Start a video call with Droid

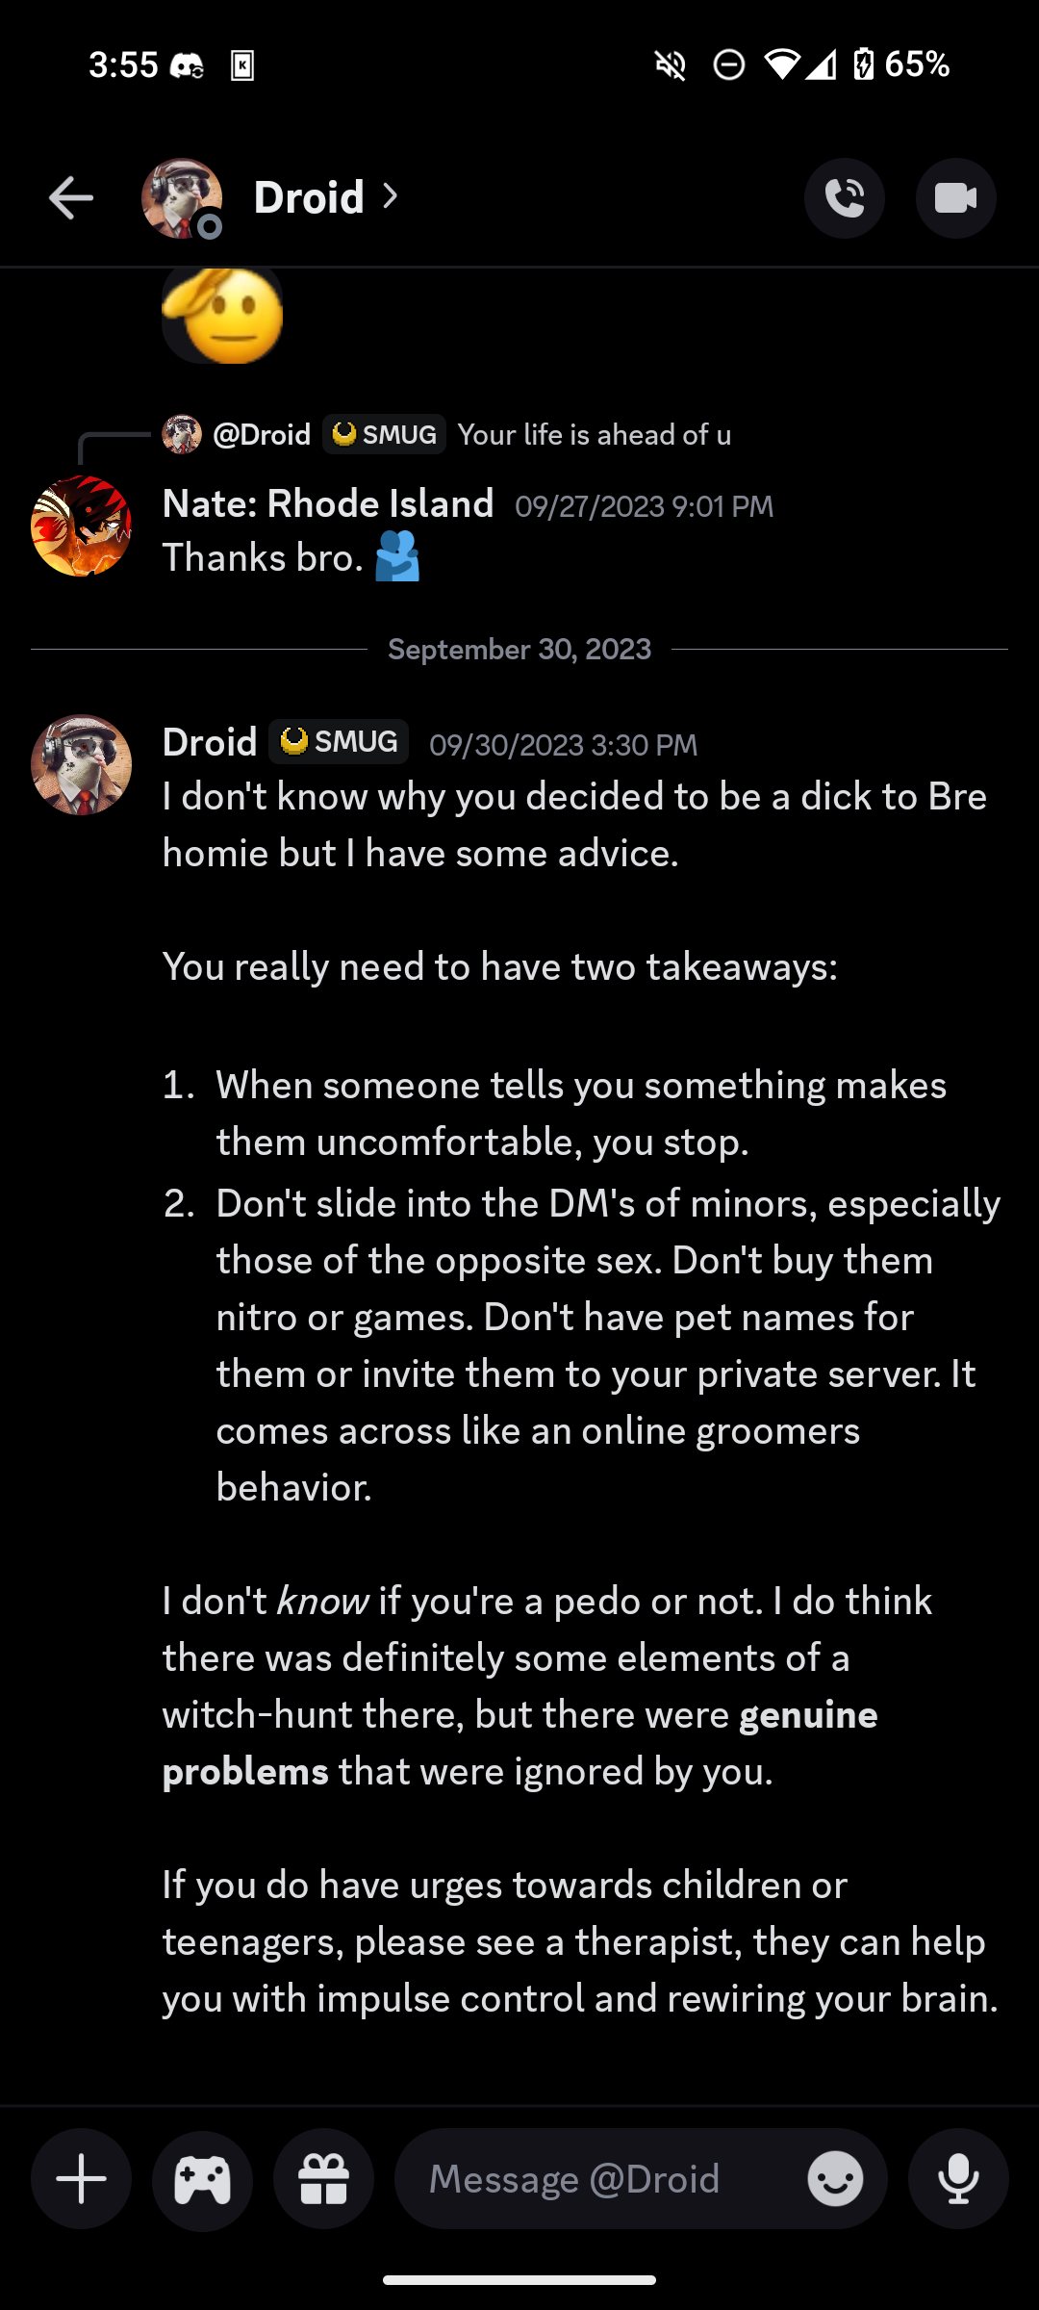pyautogui.click(x=955, y=198)
